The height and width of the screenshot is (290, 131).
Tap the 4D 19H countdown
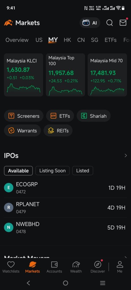point(116,208)
